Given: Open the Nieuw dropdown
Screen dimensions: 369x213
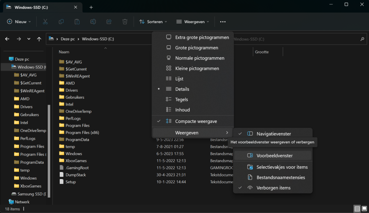Looking at the screenshot, I should click(x=19, y=22).
